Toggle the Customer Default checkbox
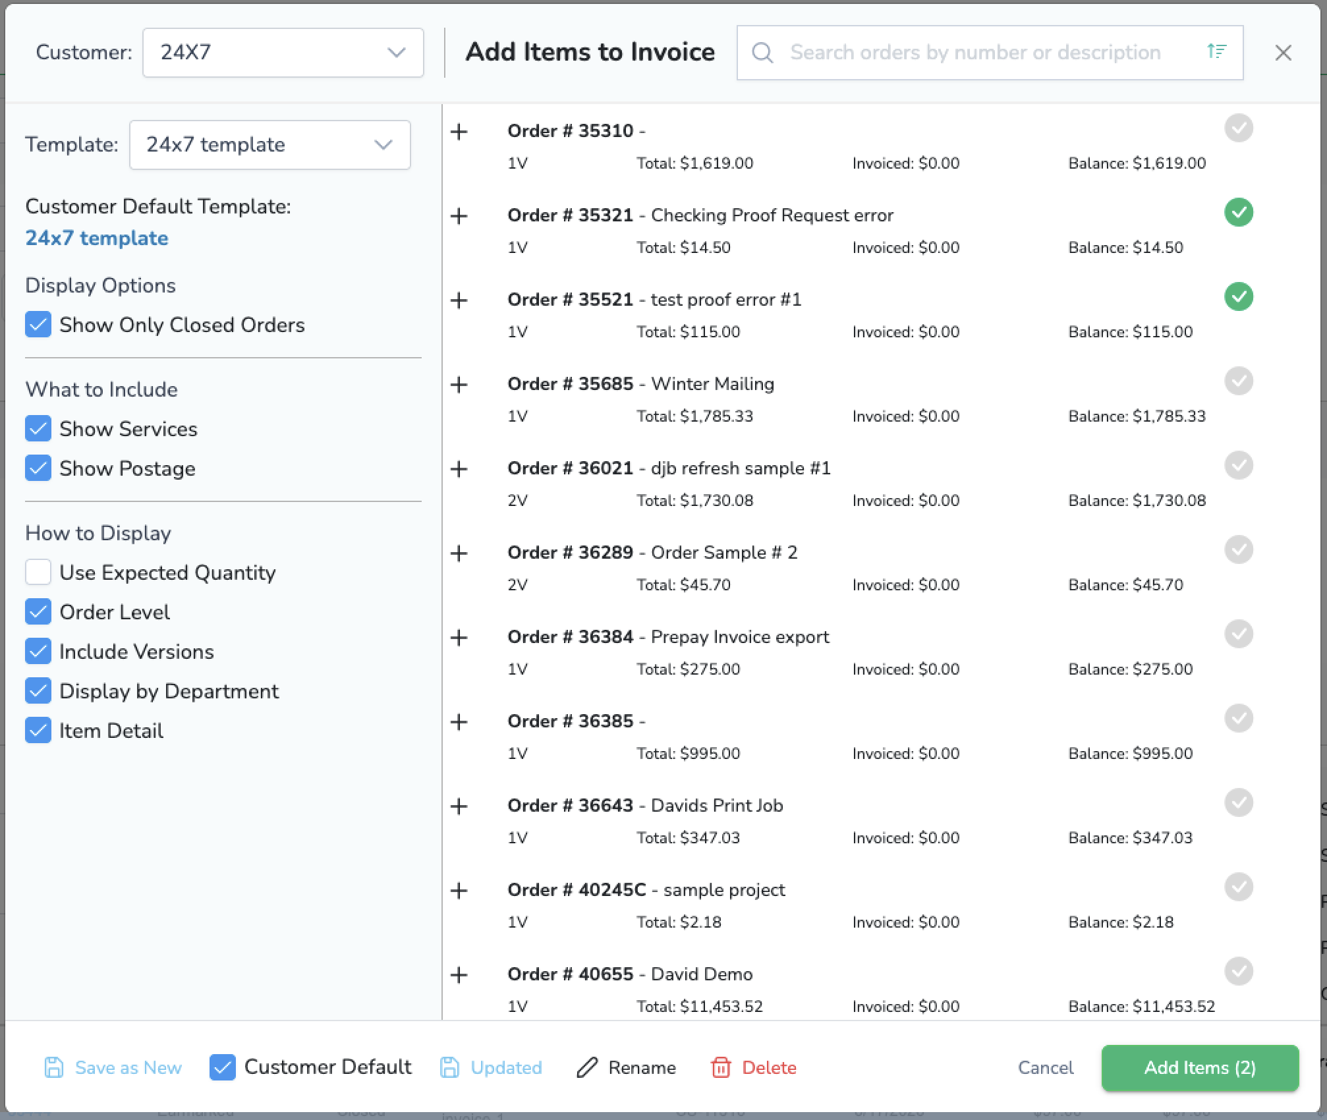Image resolution: width=1327 pixels, height=1120 pixels. (x=223, y=1067)
